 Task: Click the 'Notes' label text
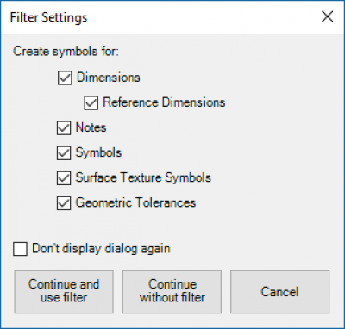point(91,127)
